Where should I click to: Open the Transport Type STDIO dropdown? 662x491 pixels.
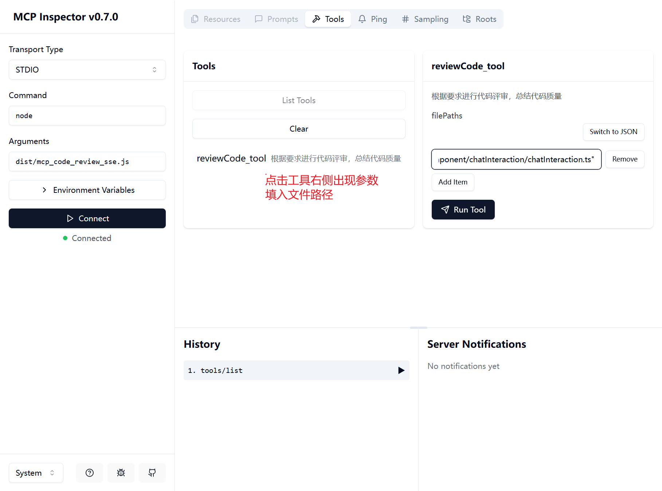tap(87, 70)
